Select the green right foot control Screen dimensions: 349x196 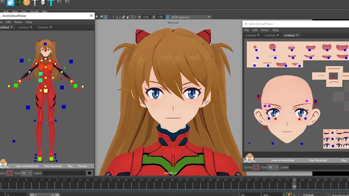point(40,159)
